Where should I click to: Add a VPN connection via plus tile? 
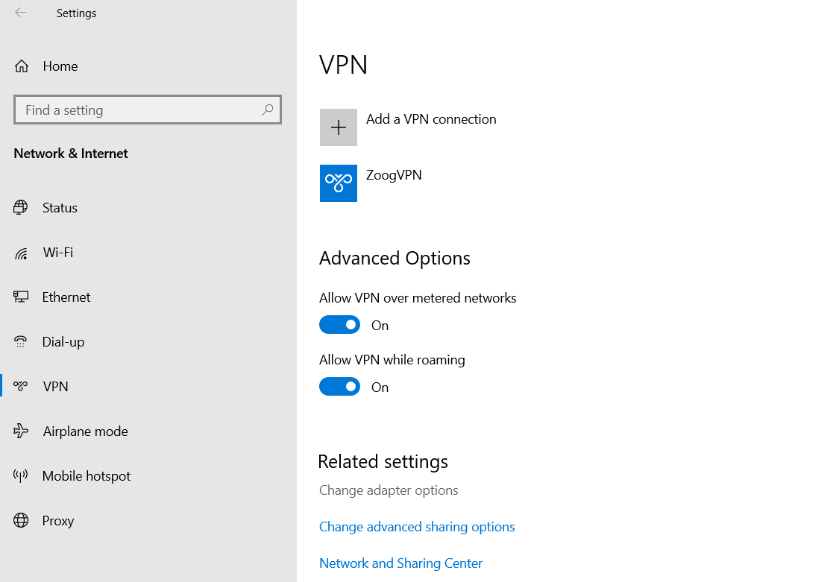click(339, 127)
